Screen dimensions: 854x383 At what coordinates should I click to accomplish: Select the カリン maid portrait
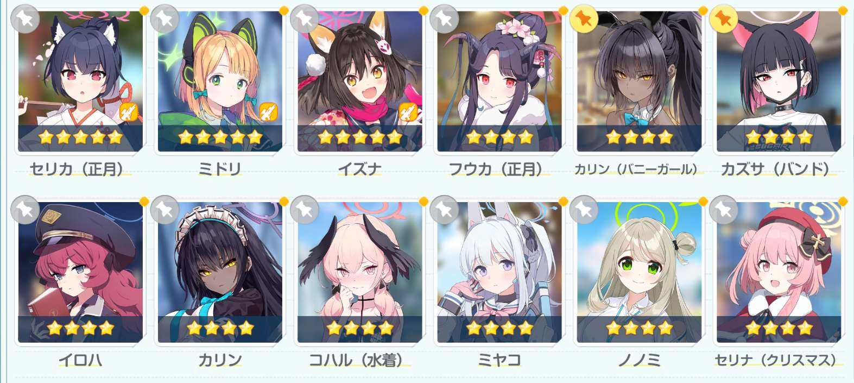(x=220, y=272)
